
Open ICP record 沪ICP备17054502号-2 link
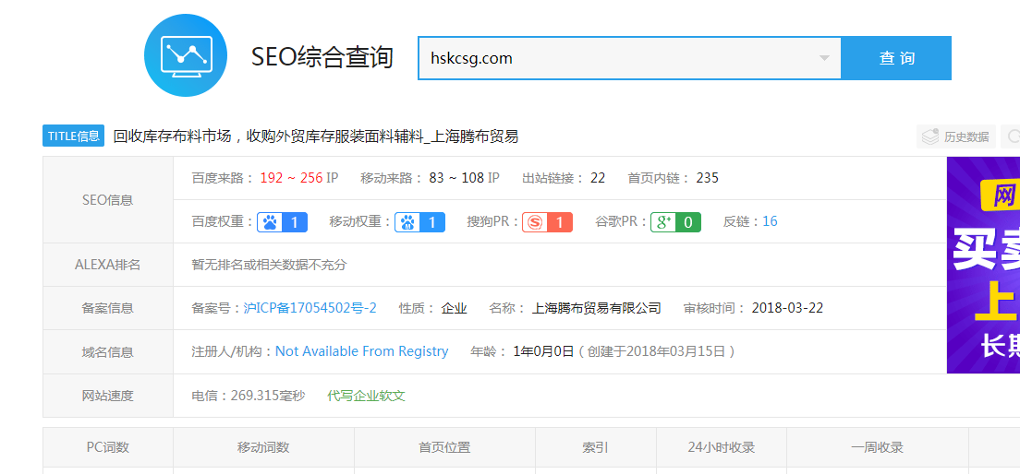[310, 308]
